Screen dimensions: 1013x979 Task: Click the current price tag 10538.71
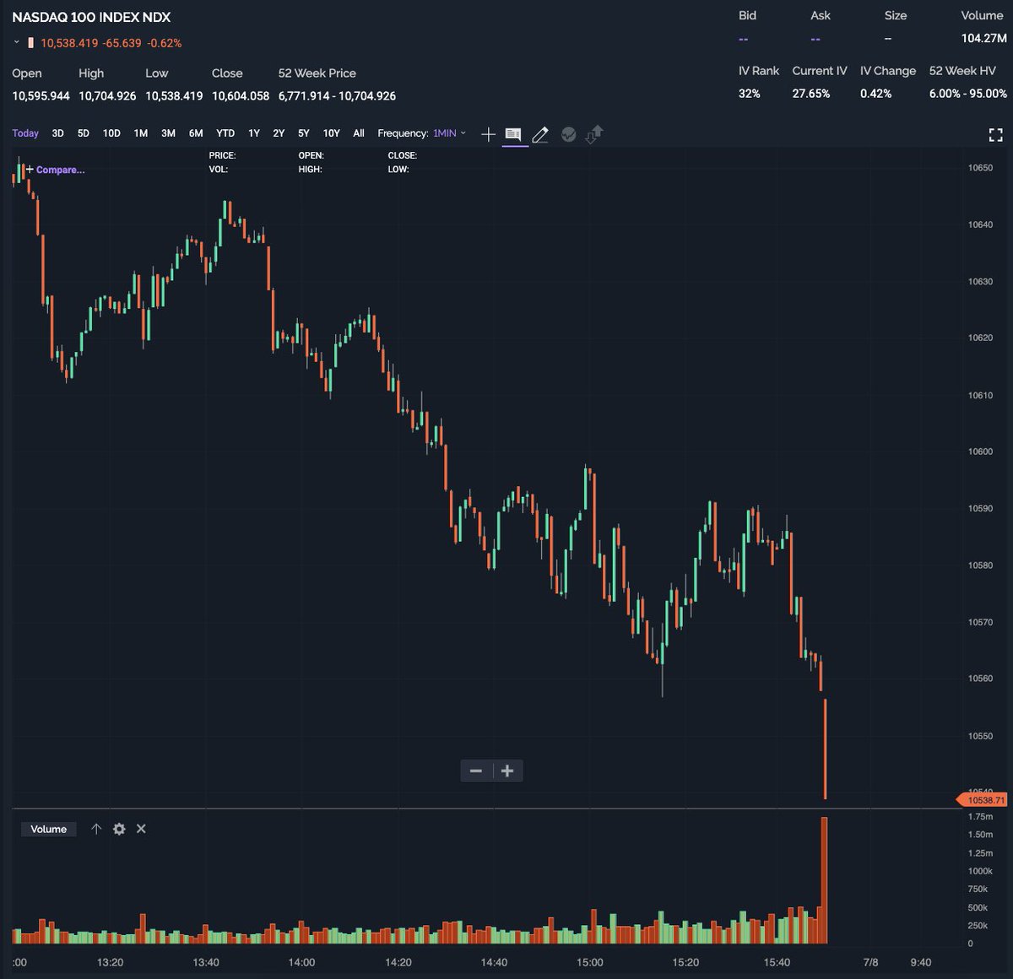[x=983, y=800]
